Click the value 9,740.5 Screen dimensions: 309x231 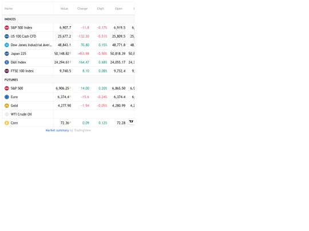pos(65,71)
